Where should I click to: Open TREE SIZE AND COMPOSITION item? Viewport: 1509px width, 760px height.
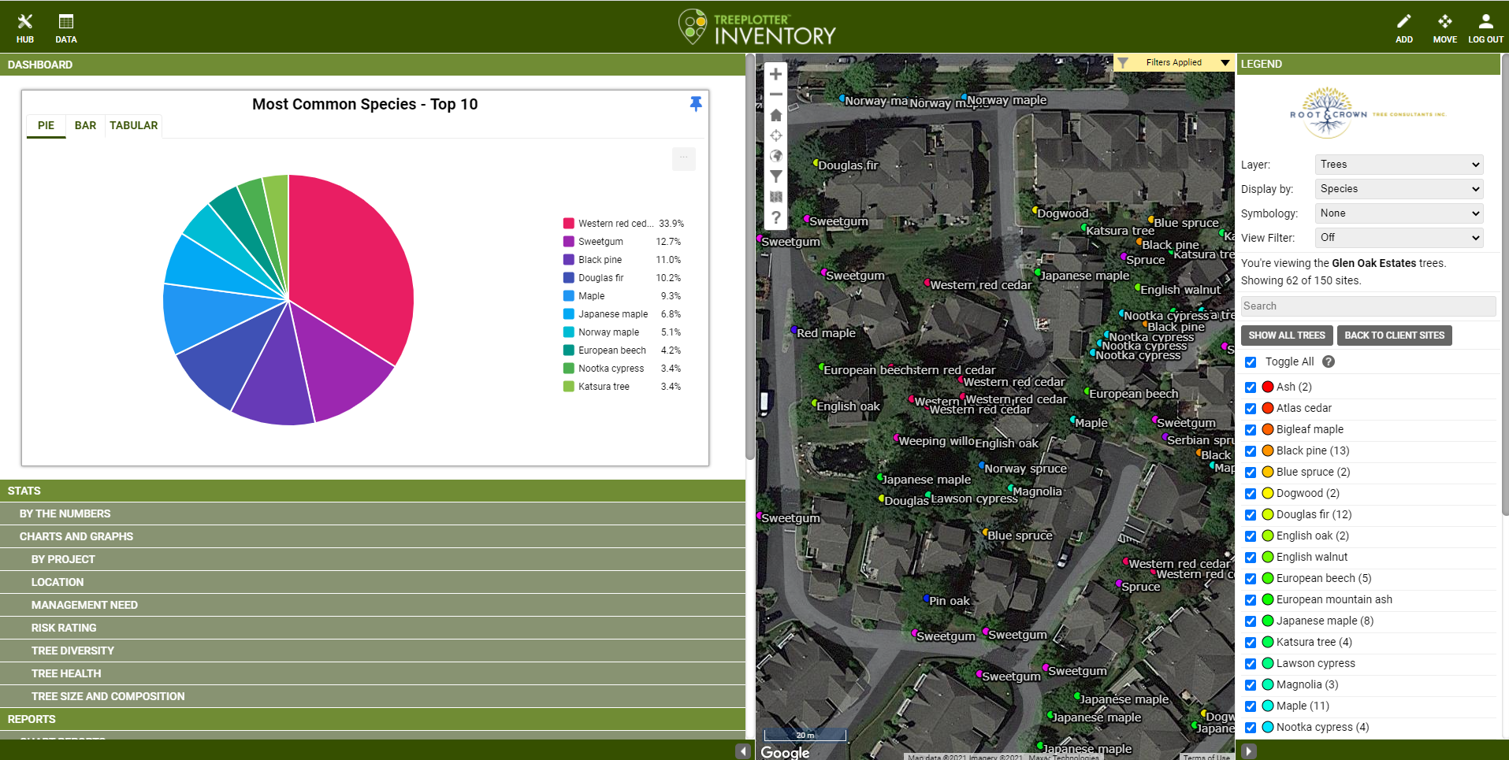373,696
